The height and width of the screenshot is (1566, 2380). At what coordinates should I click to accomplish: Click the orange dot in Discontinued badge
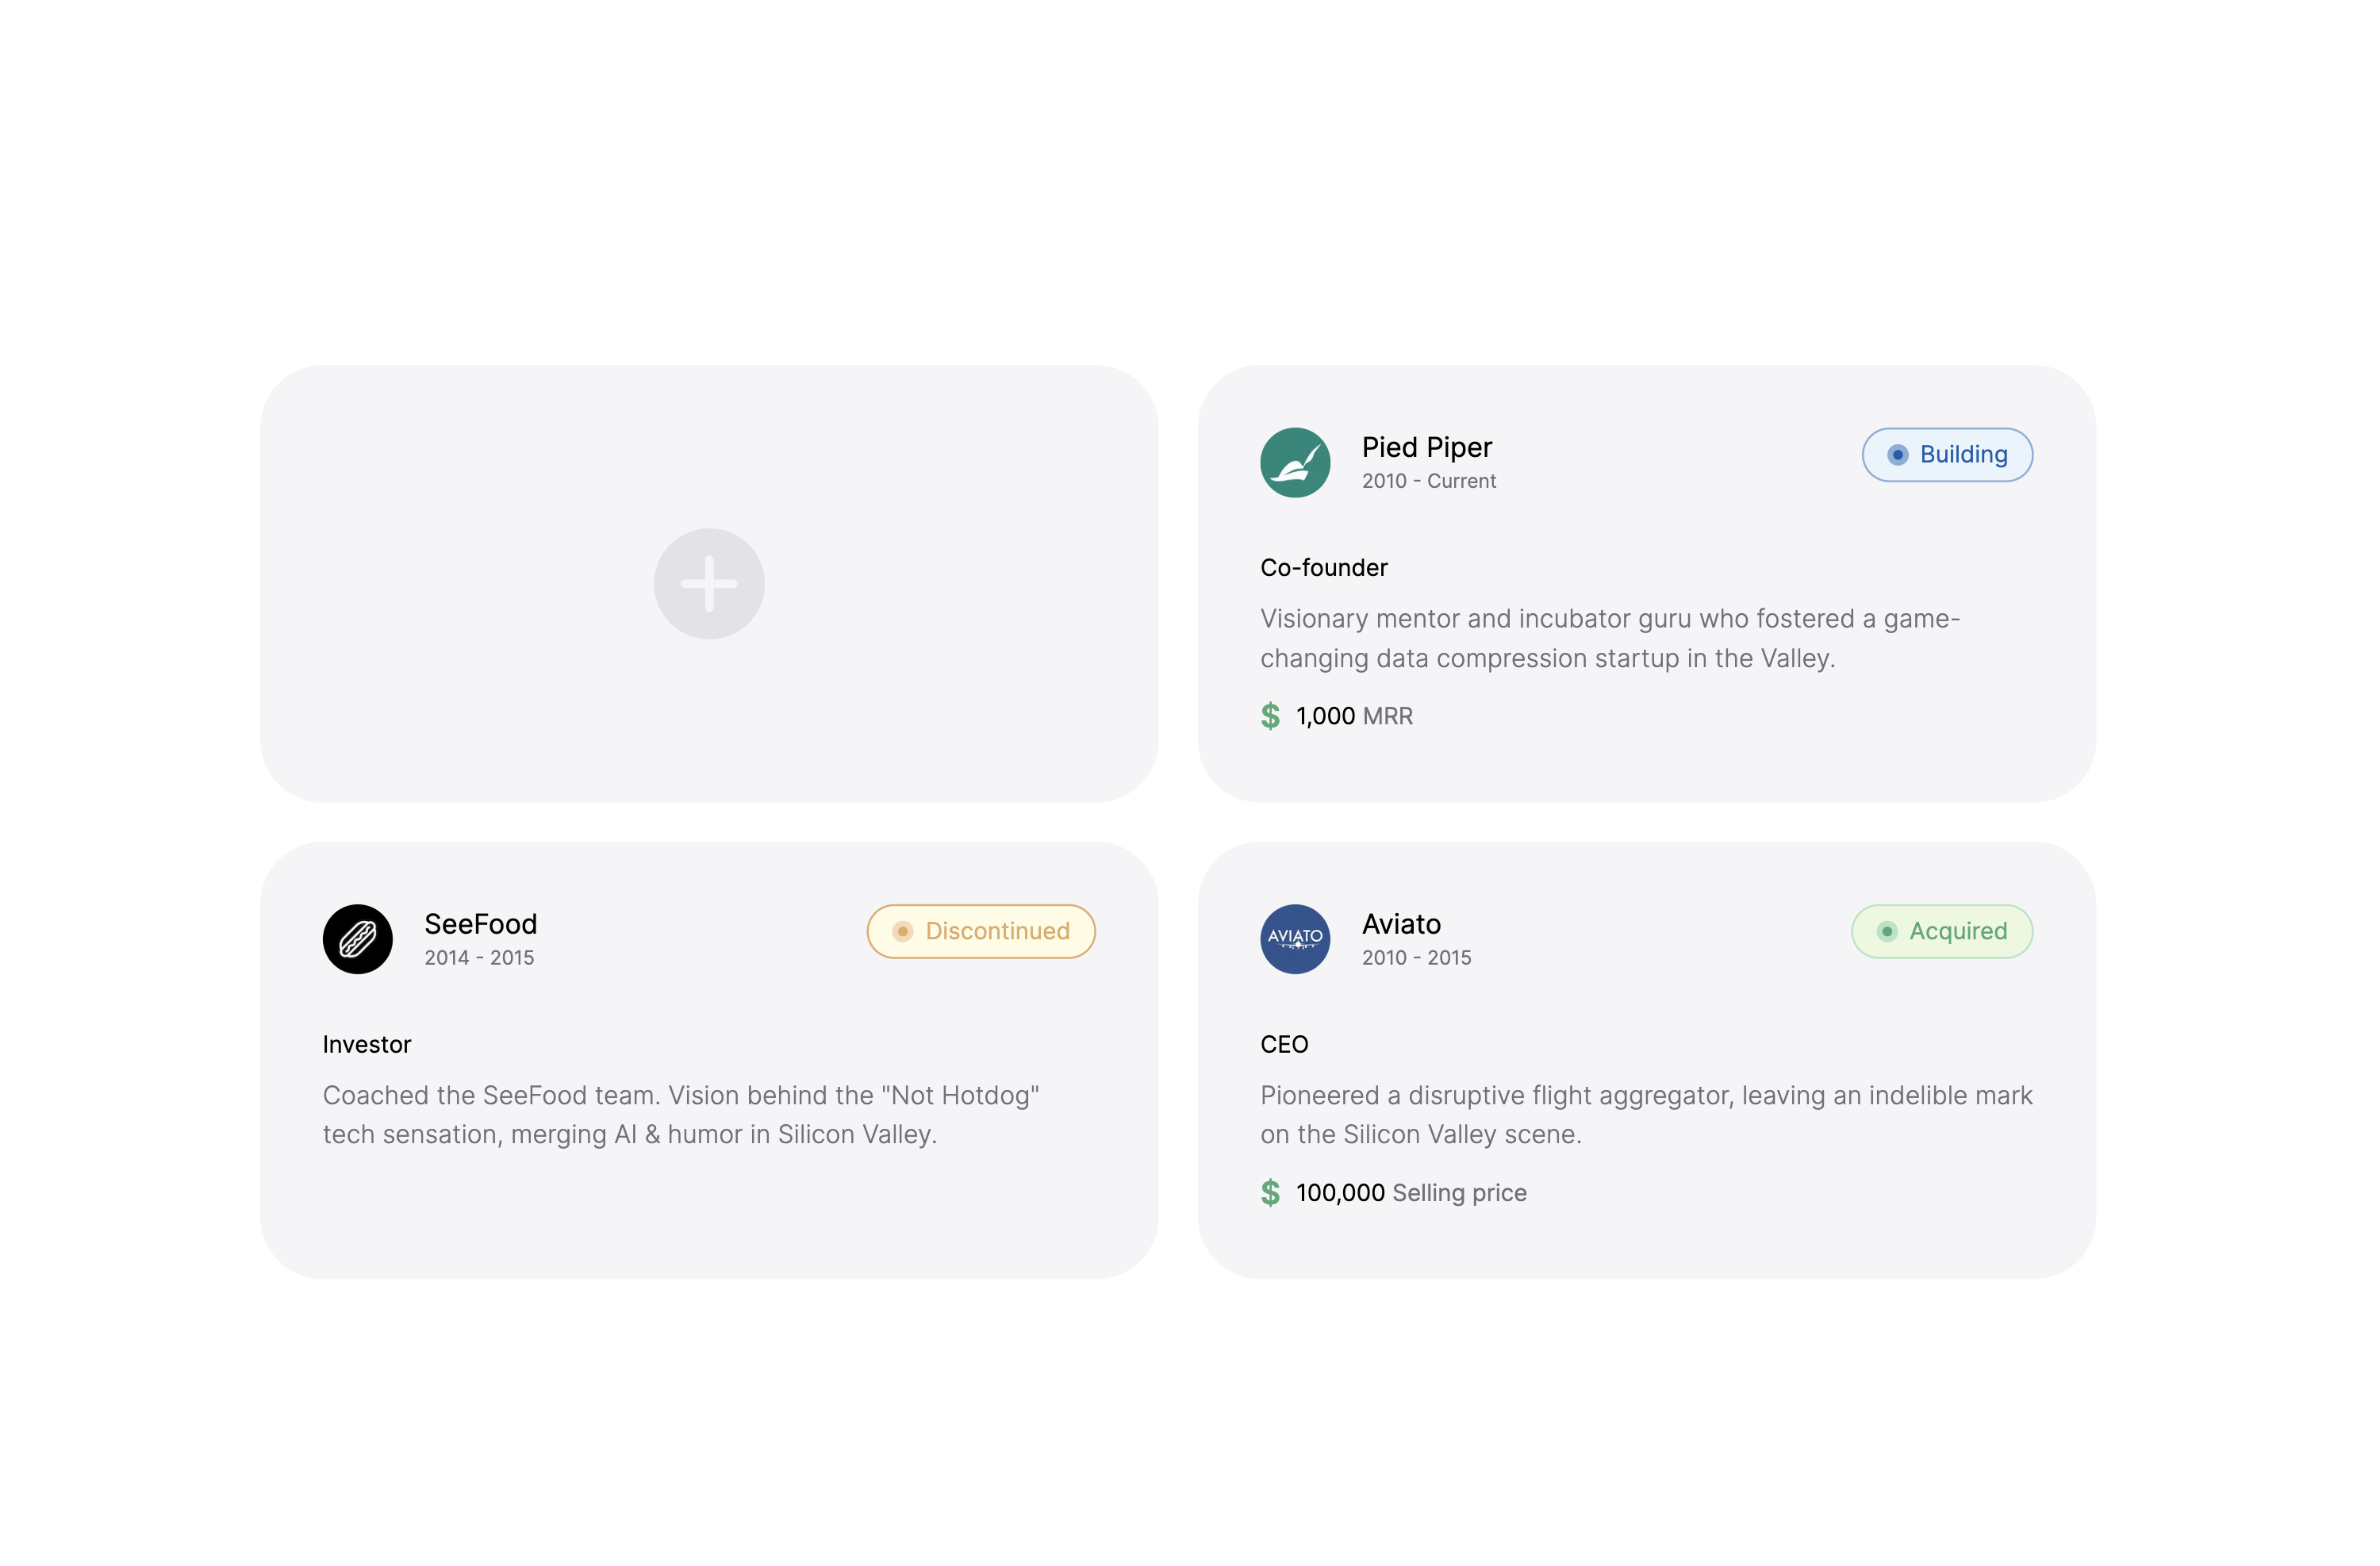pyautogui.click(x=902, y=931)
